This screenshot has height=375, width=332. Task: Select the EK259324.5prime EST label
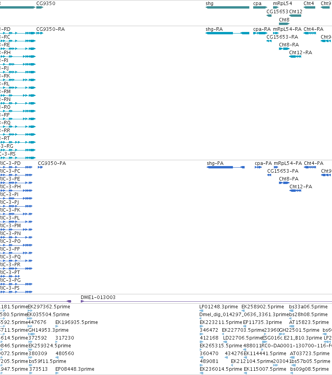[50, 346]
